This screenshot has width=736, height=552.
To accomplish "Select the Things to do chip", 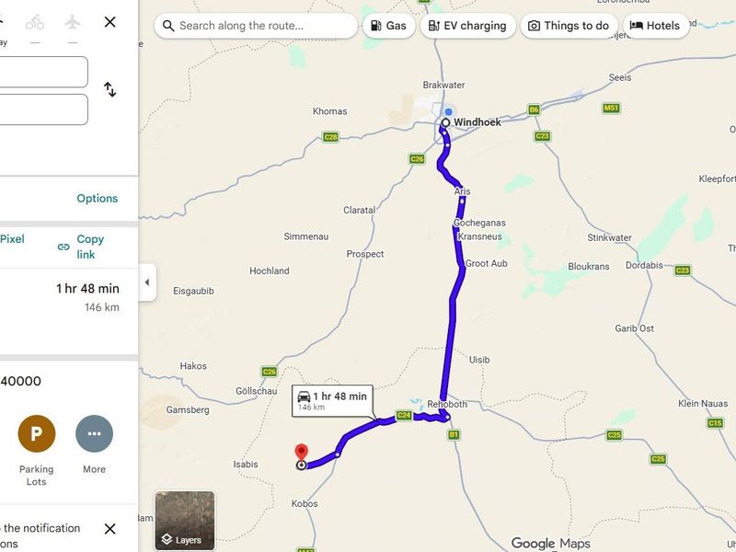I will pyautogui.click(x=569, y=26).
